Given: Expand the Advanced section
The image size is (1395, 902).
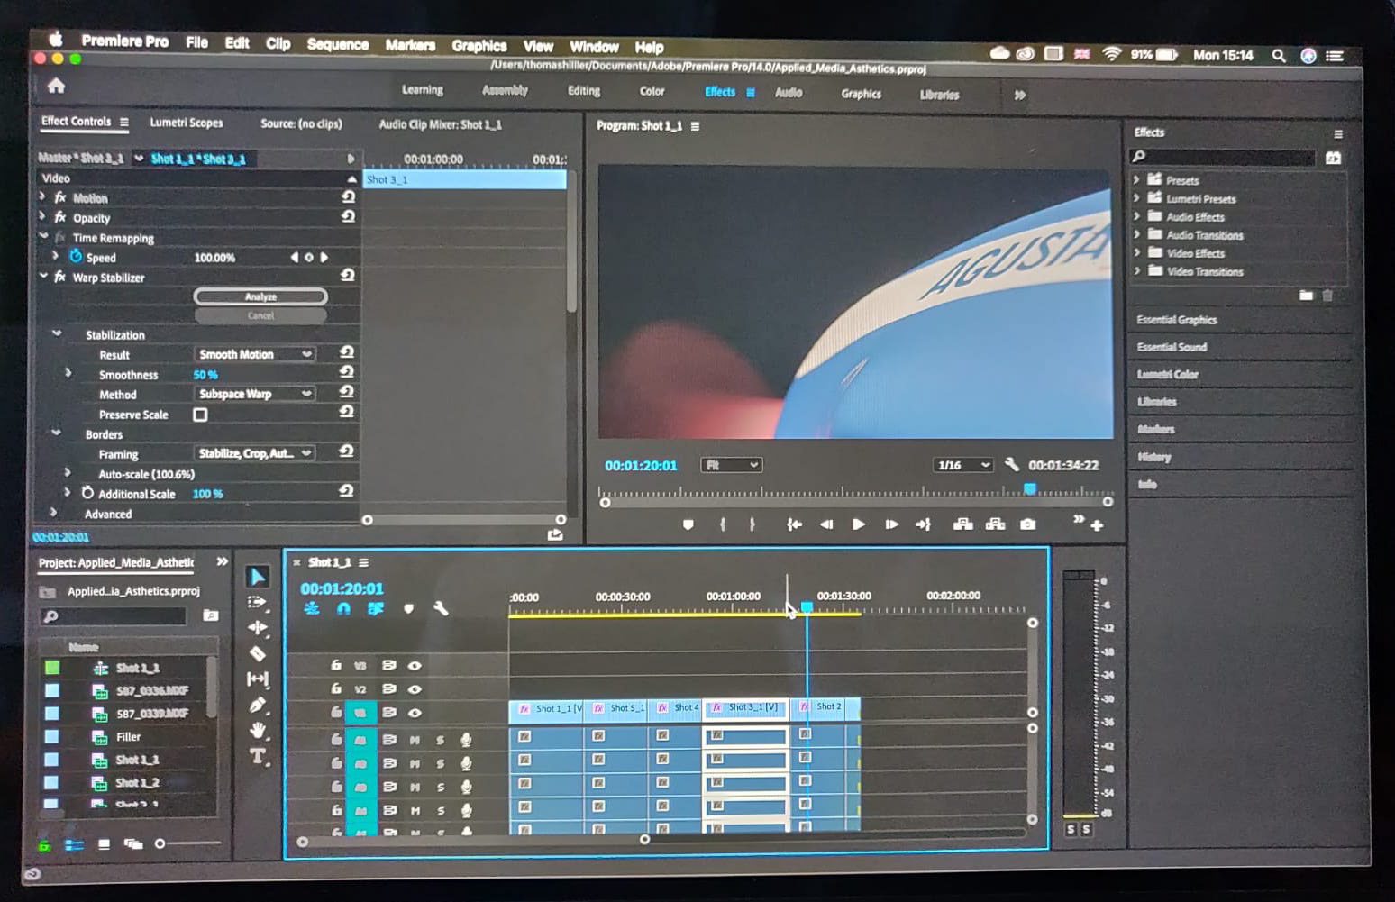Looking at the screenshot, I should click(54, 513).
